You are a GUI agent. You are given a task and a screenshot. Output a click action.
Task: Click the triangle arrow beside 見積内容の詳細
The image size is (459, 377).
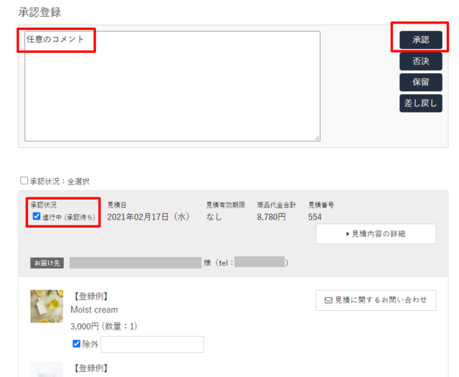pyautogui.click(x=347, y=234)
